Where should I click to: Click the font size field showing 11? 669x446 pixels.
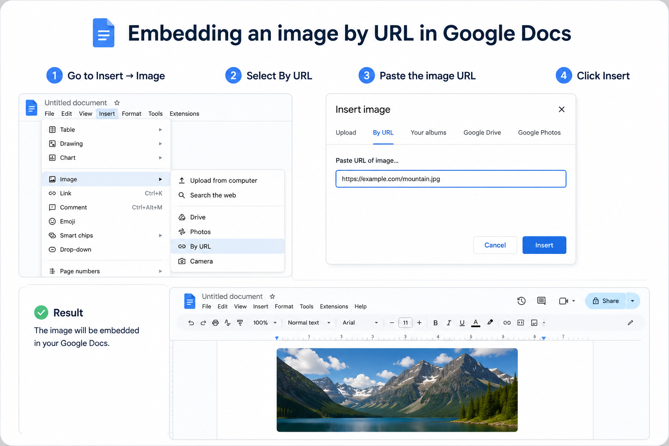405,323
